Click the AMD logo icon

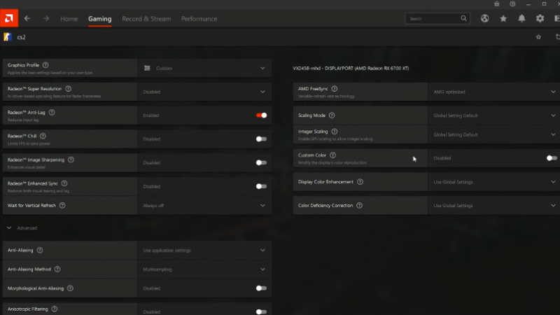[9, 18]
